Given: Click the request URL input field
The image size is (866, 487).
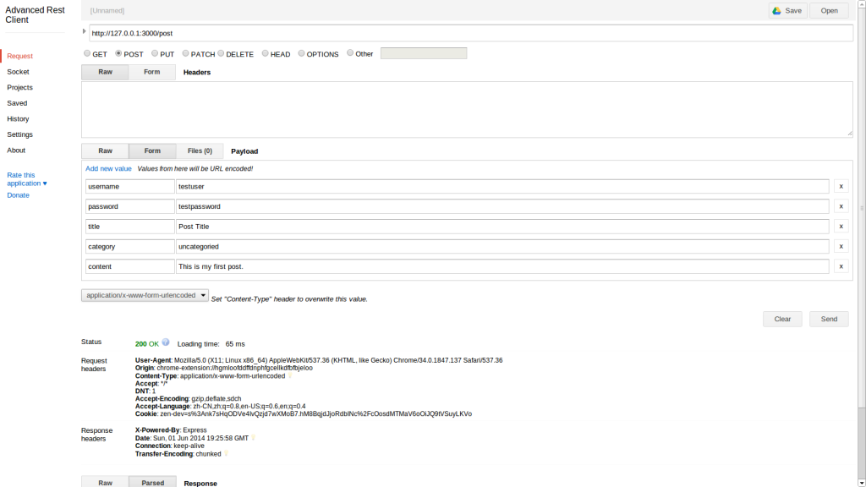Looking at the screenshot, I should pos(470,33).
